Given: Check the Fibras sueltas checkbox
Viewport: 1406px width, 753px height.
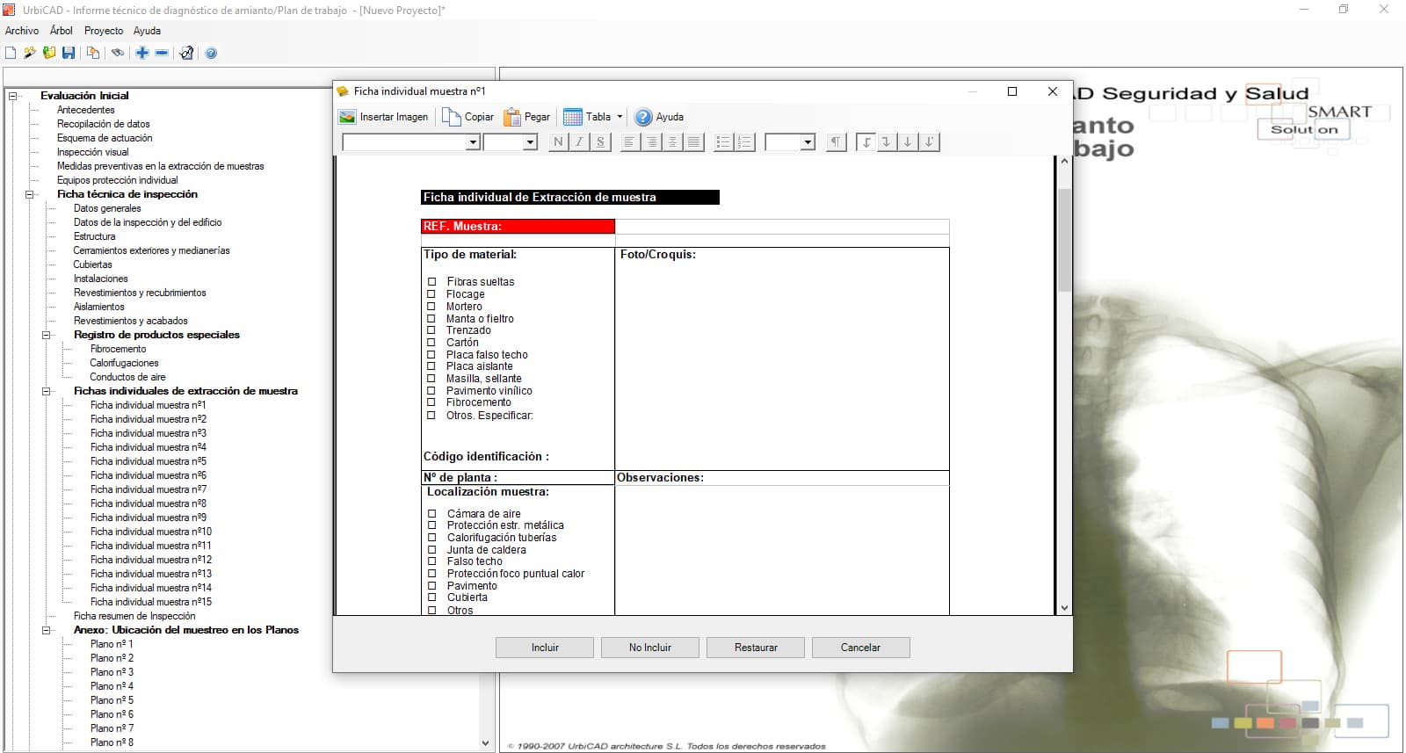Looking at the screenshot, I should 431,282.
